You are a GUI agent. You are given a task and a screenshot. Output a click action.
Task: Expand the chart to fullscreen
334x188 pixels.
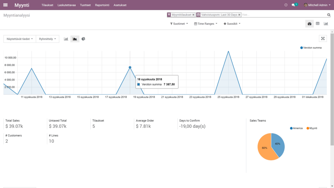pos(323,39)
